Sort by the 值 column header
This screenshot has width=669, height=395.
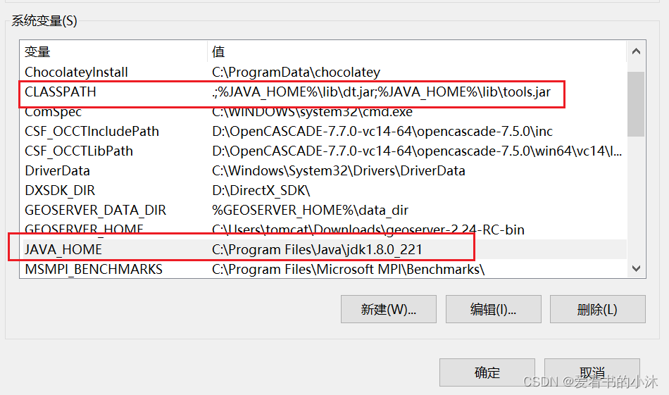418,51
